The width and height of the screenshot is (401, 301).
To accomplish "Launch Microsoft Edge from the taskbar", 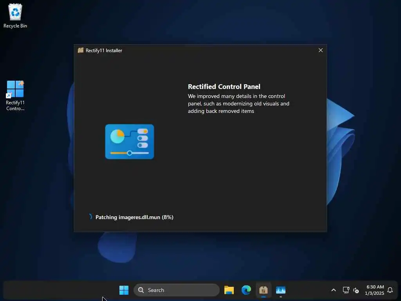I will coord(246,290).
